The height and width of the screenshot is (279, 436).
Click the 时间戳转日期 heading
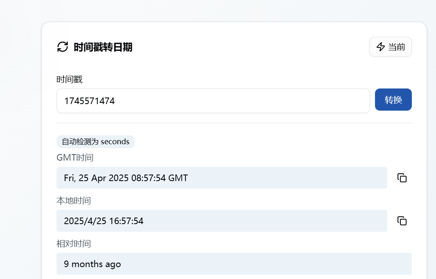(103, 47)
